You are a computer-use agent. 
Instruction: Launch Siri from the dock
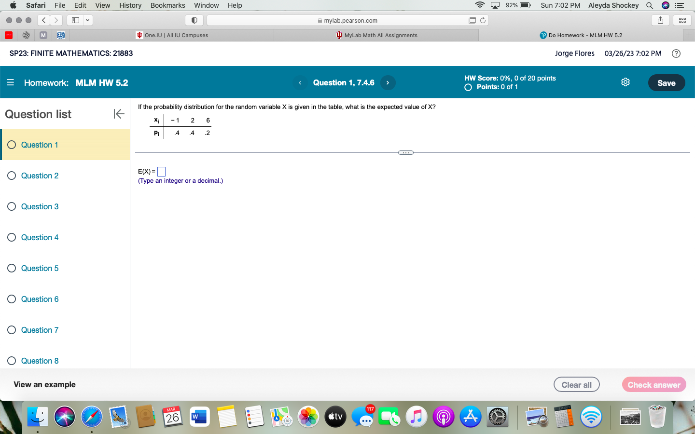(x=65, y=416)
